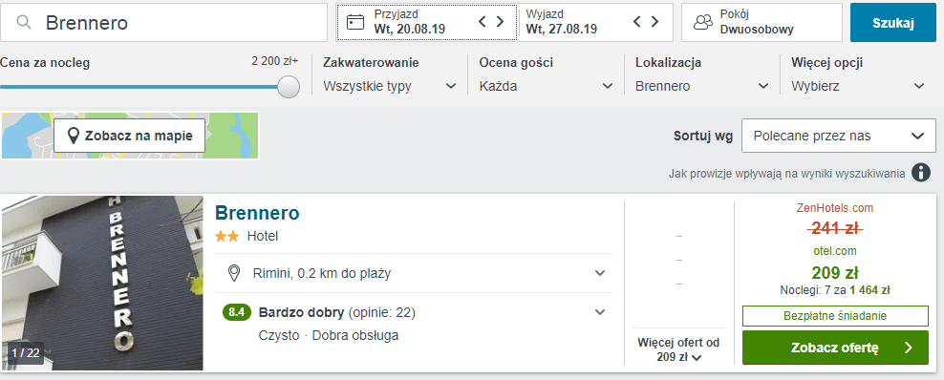Viewport: 944px width, 380px height.
Task: Click the Cena za nocleg label
Action: coord(45,62)
